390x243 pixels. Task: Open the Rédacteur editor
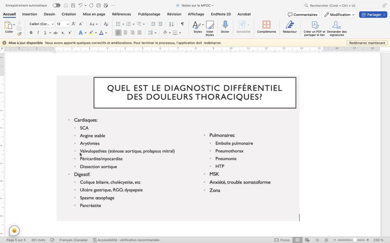(290, 27)
